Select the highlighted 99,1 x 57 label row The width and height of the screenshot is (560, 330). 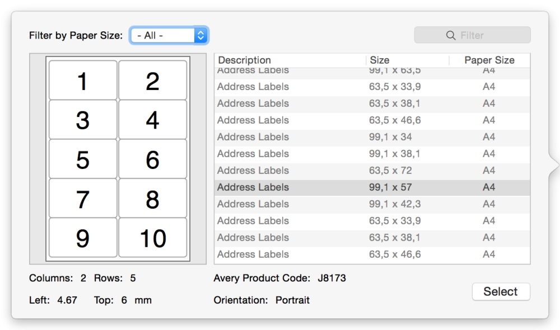click(x=336, y=187)
